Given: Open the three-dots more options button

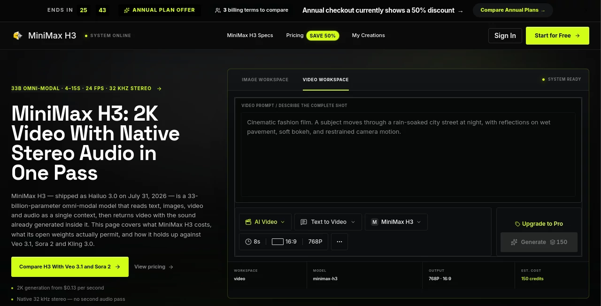Looking at the screenshot, I should tap(339, 242).
